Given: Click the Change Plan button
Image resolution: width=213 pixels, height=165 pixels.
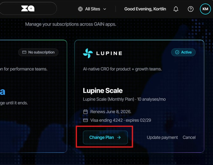Looking at the screenshot, I should tap(105, 137).
